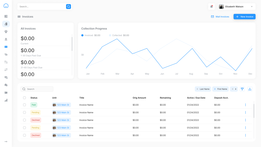The width and height of the screenshot is (261, 147).
Task: Click the Mail Invoices link
Action: coord(220,17)
